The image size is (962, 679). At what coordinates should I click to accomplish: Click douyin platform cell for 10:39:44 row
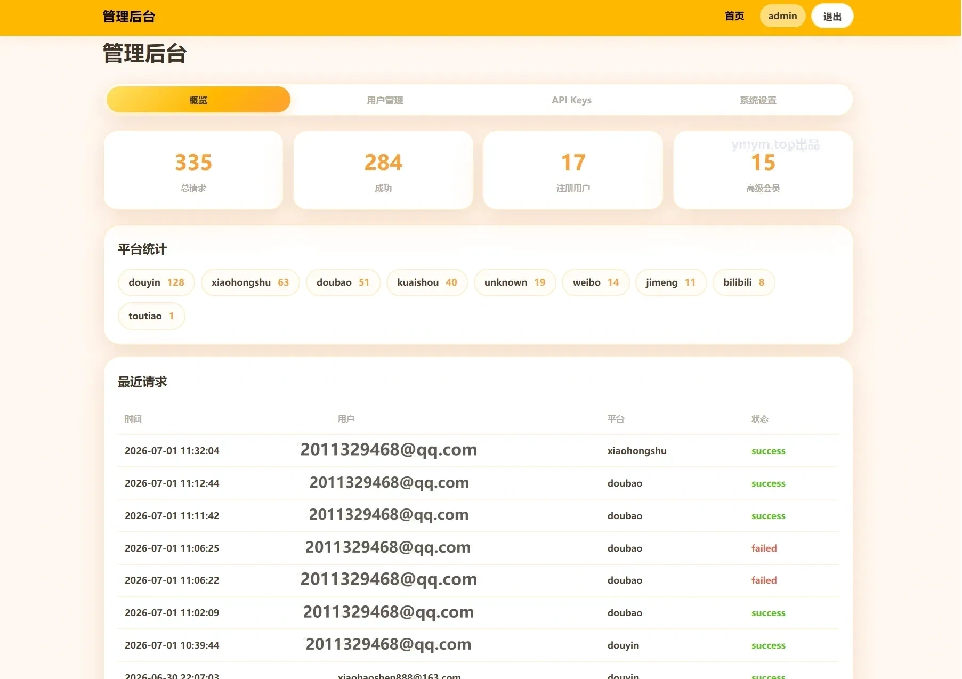click(x=623, y=645)
